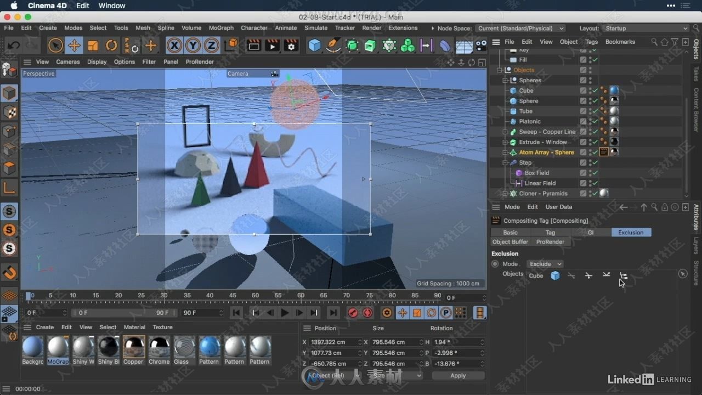
Task: Open the Node Space dropdown
Action: tap(520, 29)
